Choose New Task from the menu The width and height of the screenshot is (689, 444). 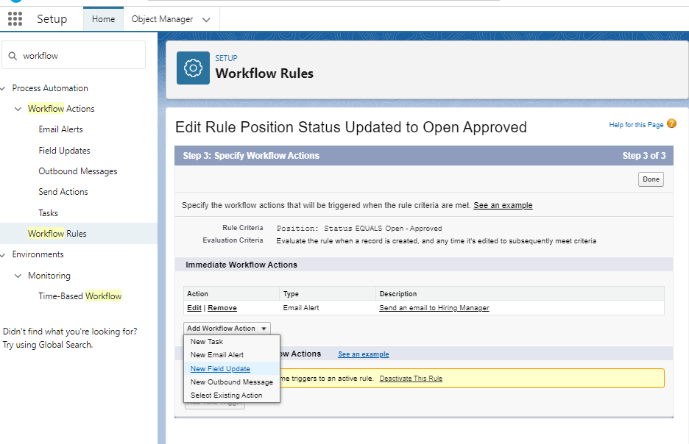(x=207, y=341)
